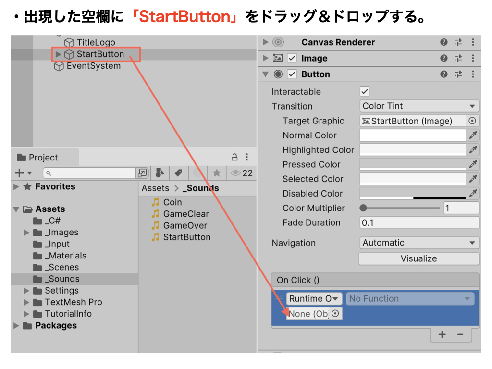
Task: Disable the Button component checkbox
Action: [292, 74]
